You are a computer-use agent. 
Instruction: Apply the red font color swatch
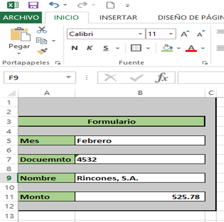coord(191,48)
